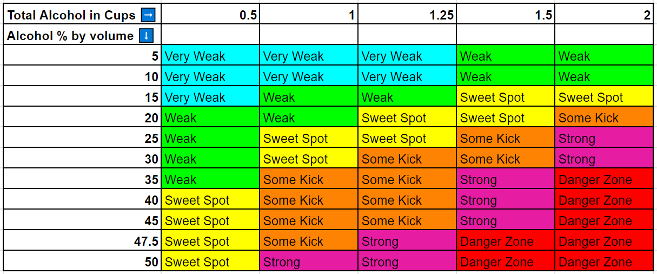Select the Sweet Spot cell in row 15 under 2
Screen dimensions: 657x274
tap(604, 97)
